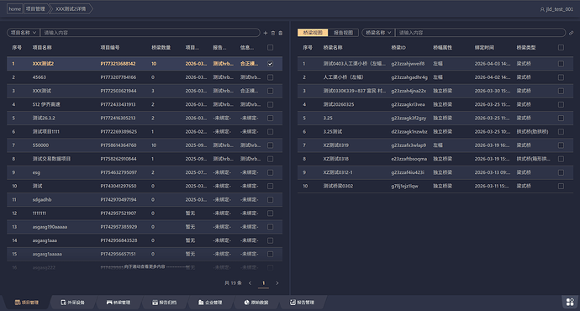Open the 项目名称 search field dropdown

tap(24, 33)
